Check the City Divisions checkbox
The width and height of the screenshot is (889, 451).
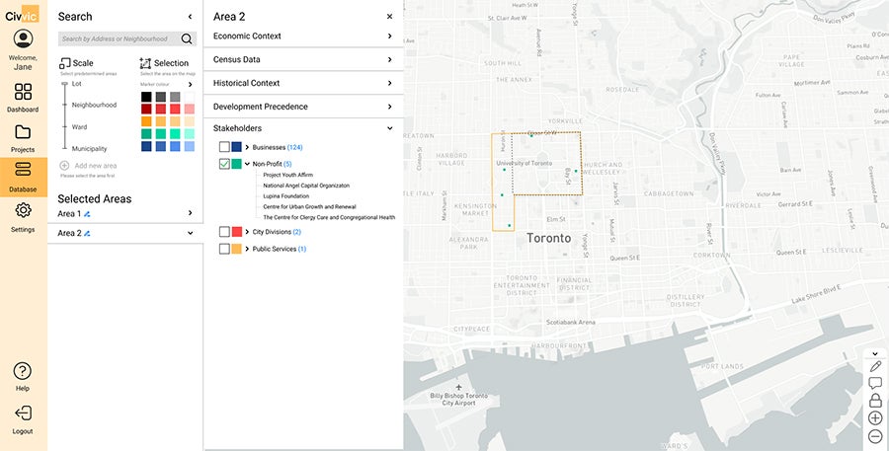point(224,232)
